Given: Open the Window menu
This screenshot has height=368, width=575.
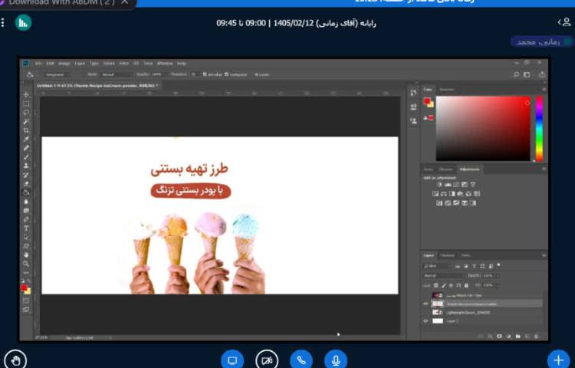Looking at the screenshot, I should click(165, 64).
